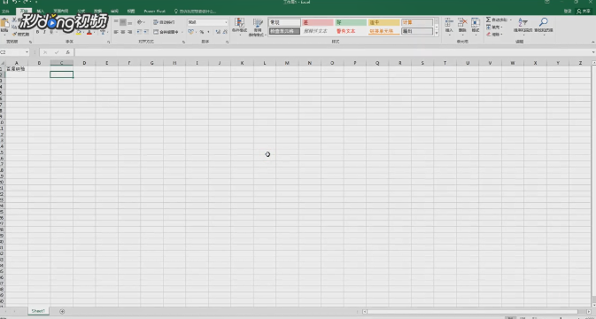Toggle bottom align for cell content
The image size is (596, 319).
point(130,22)
